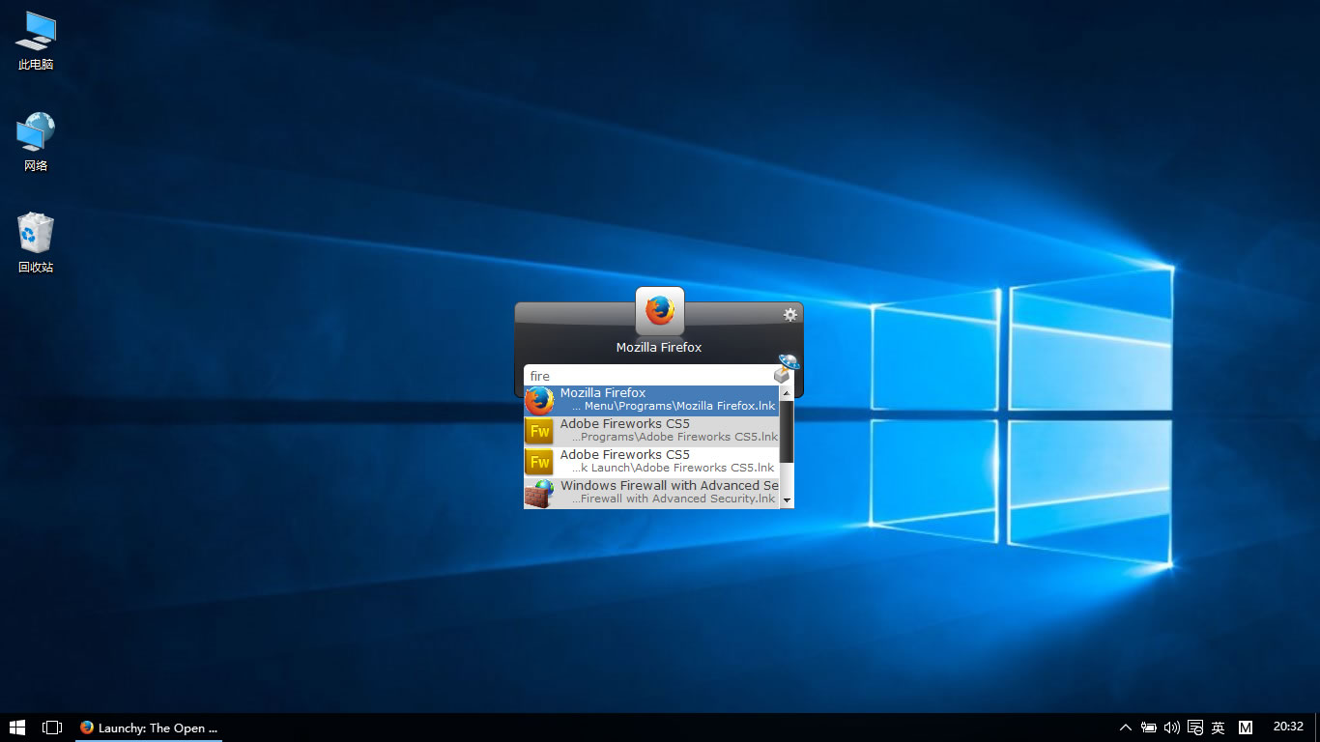
Task: Open the Action Center notifications icon
Action: click(1195, 728)
